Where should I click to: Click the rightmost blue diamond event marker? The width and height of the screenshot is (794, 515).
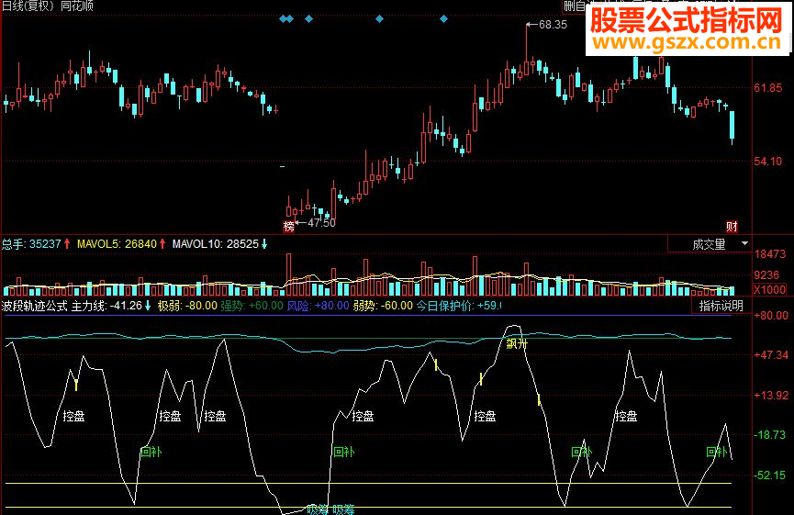pos(443,19)
